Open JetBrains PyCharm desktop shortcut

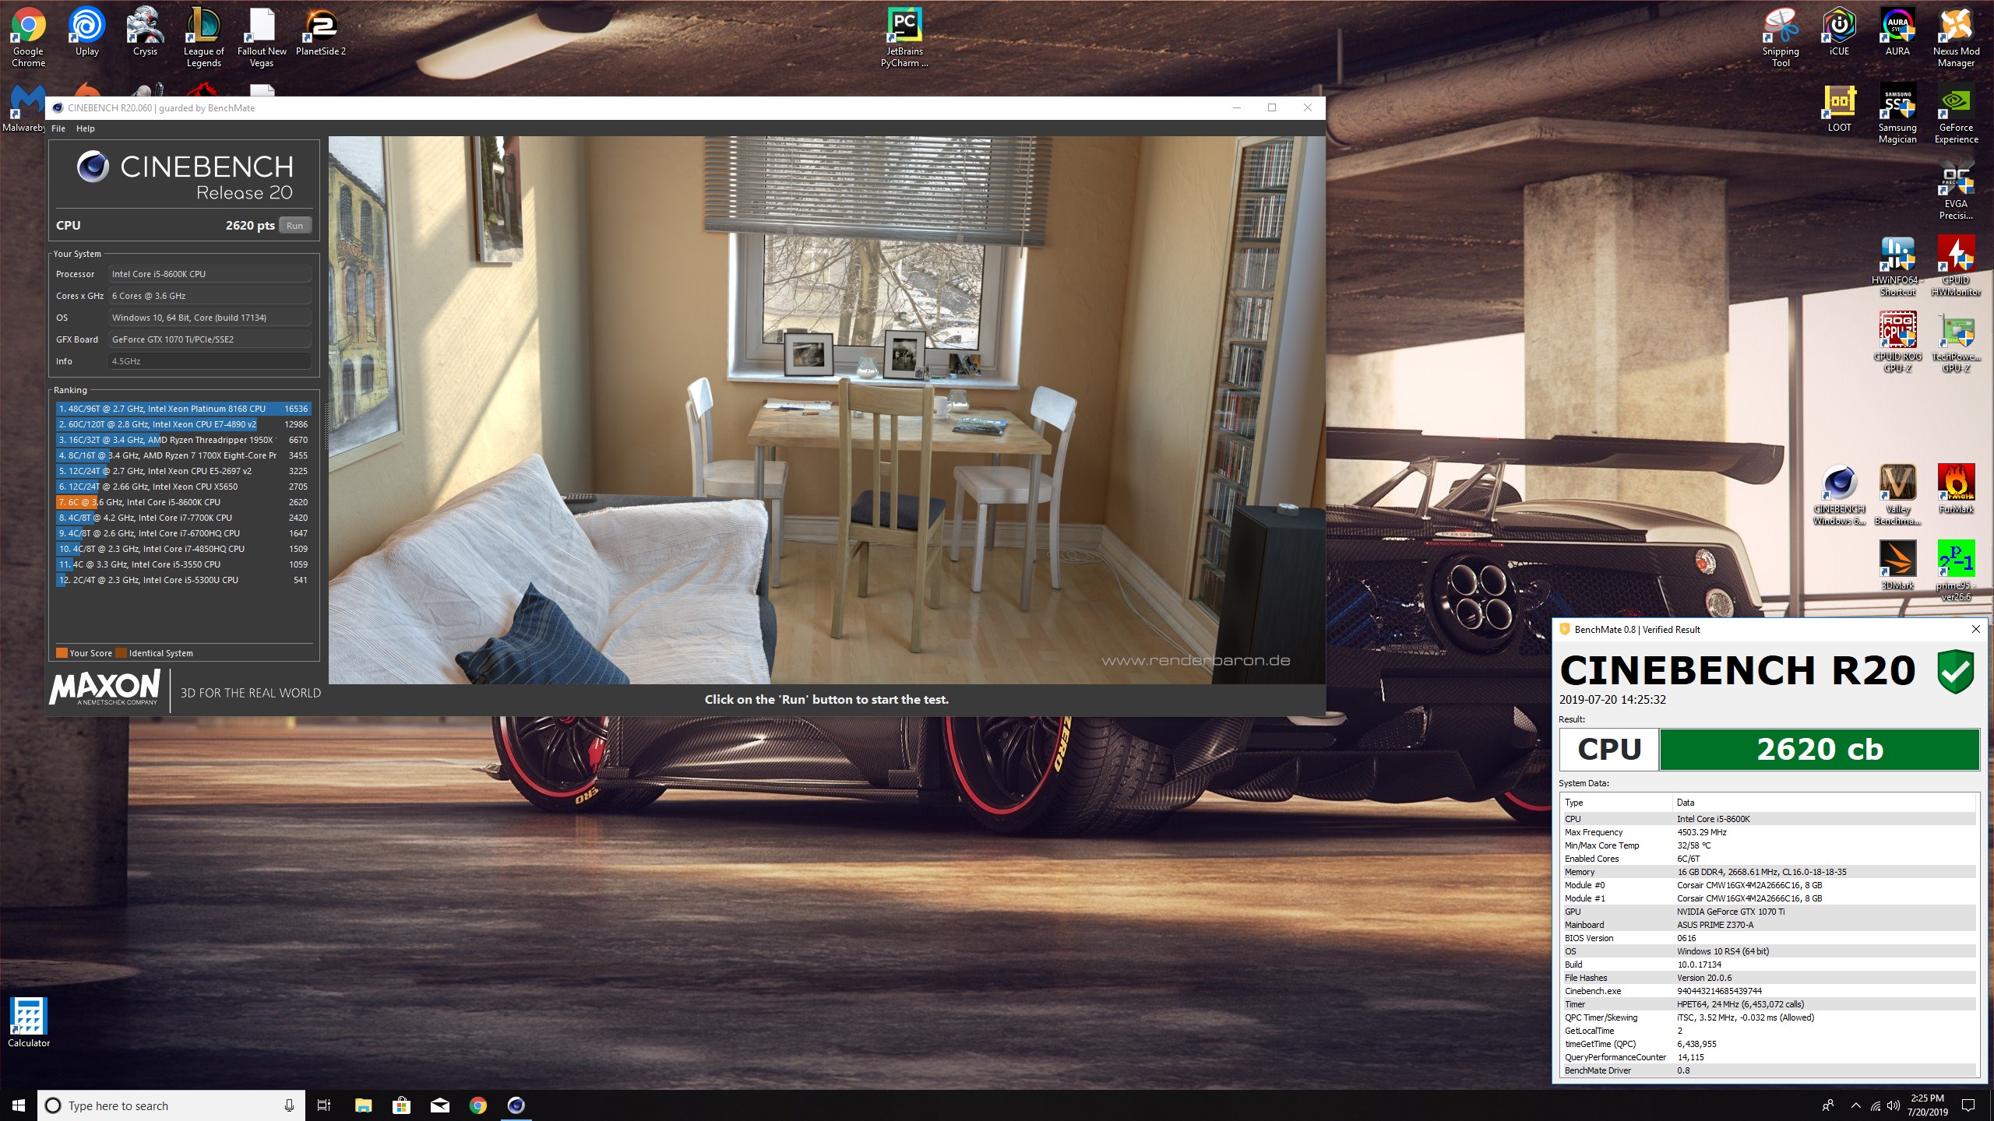904,37
